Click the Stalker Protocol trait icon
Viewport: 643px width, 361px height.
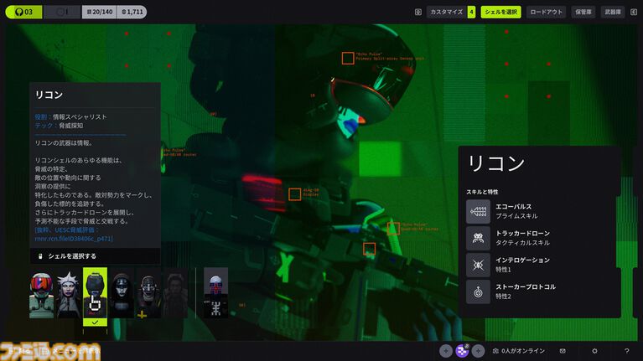click(478, 292)
